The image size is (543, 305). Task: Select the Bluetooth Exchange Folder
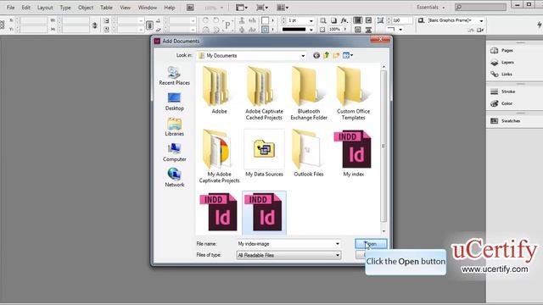click(309, 94)
